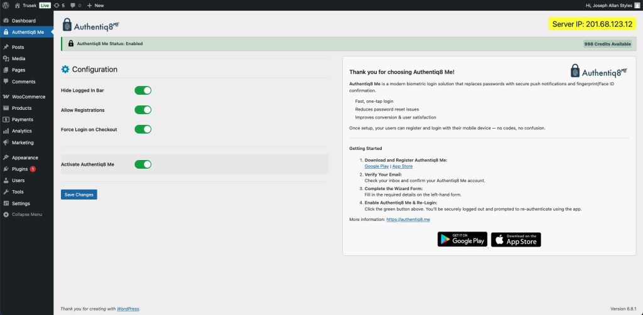This screenshot has height=315, width=643.
Task: Toggle Activate Authentiq8 Me switch
Action: [x=143, y=164]
